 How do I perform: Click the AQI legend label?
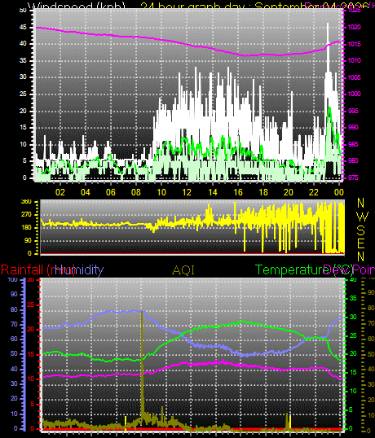pyautogui.click(x=183, y=270)
